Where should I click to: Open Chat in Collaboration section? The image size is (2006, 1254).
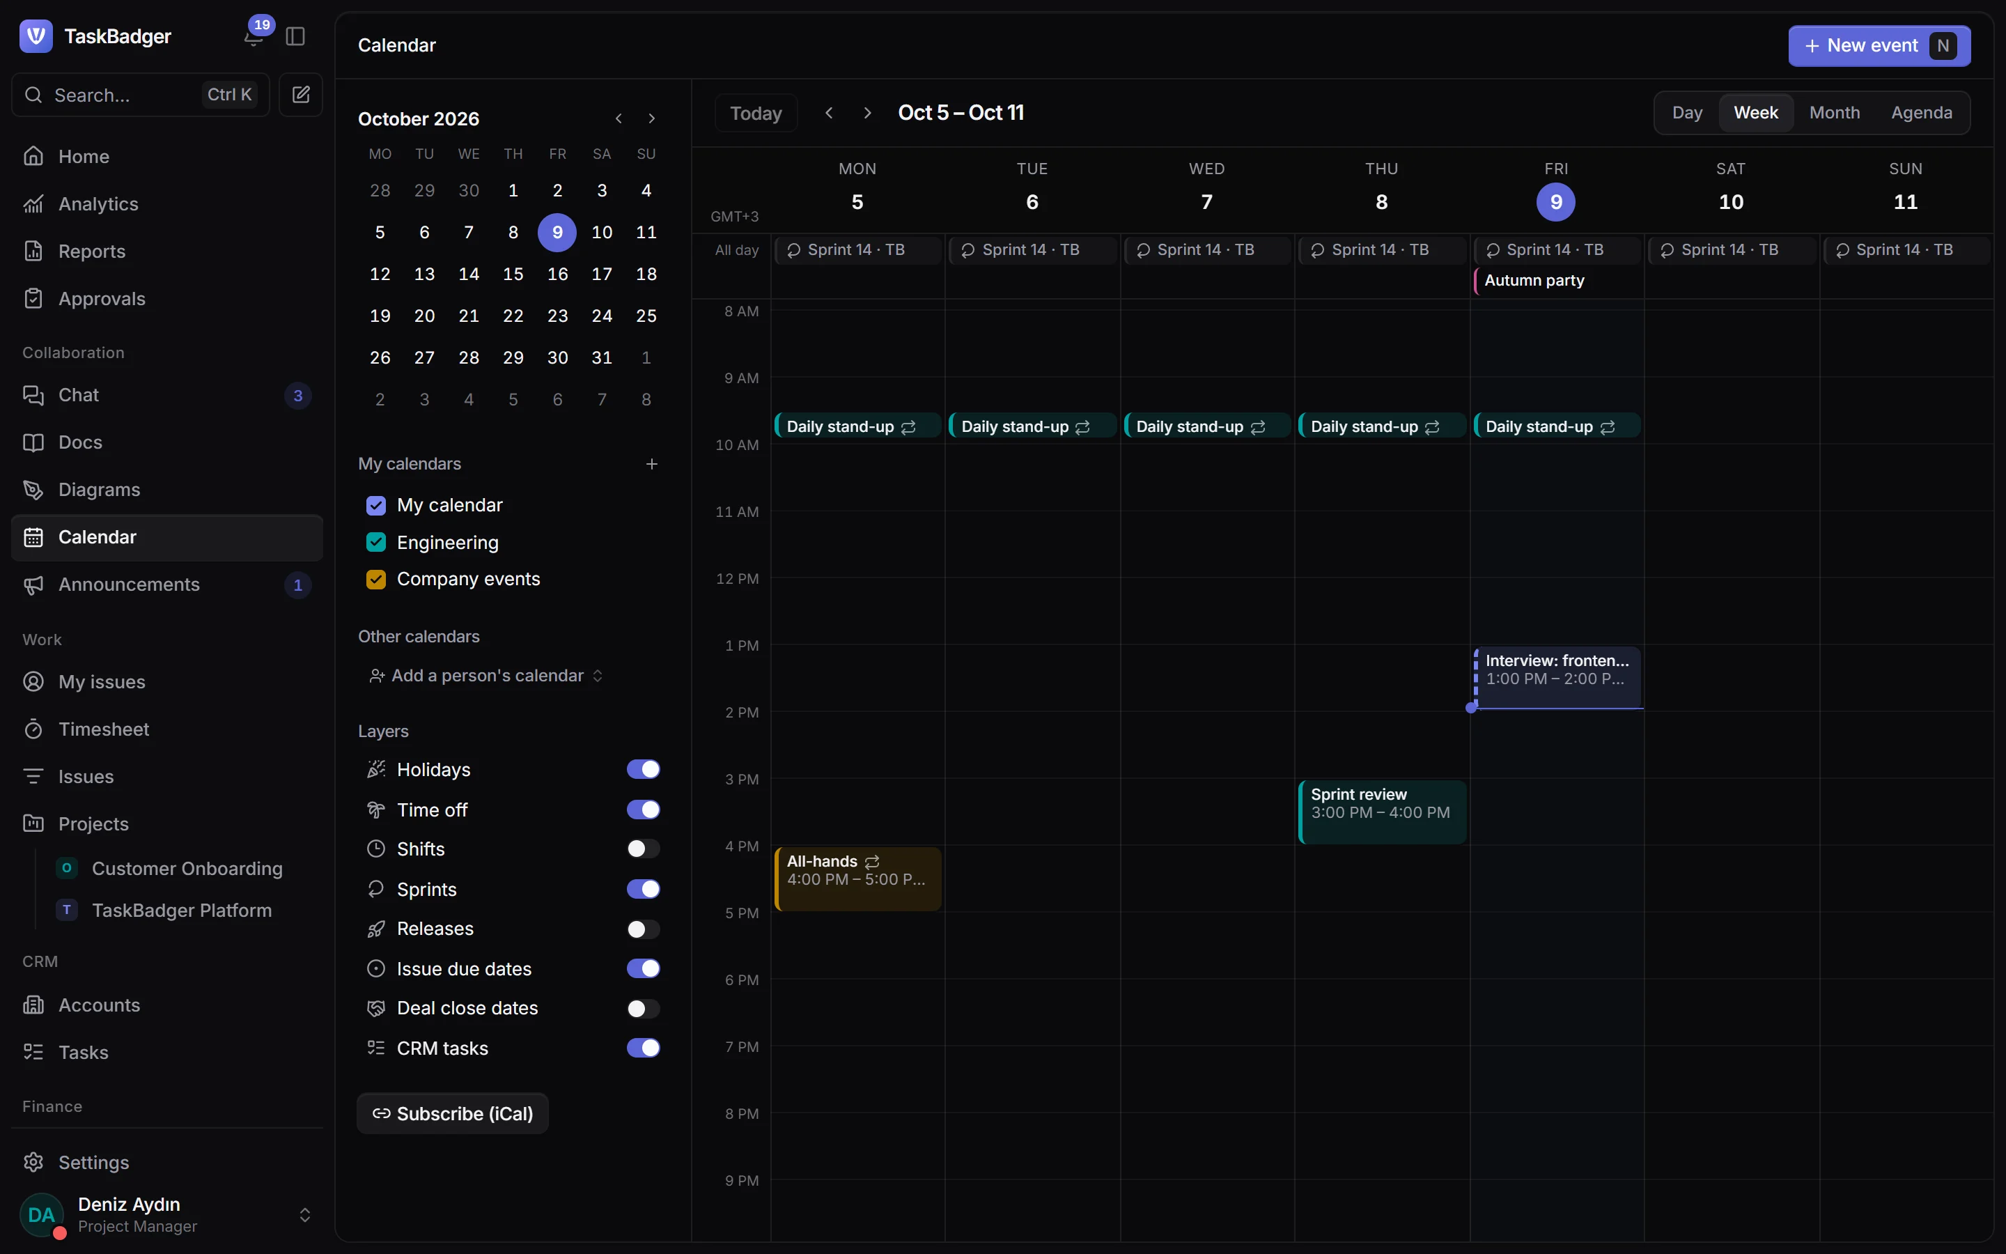(166, 395)
